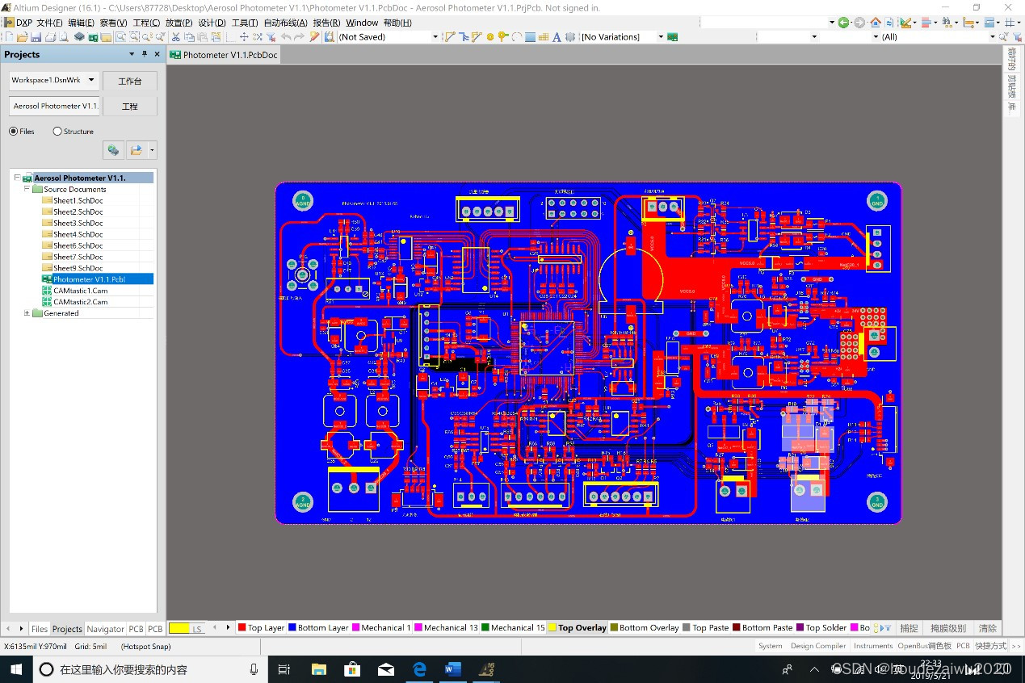1025x683 pixels.
Task: Select the Top Paste layer tab
Action: [x=705, y=627]
